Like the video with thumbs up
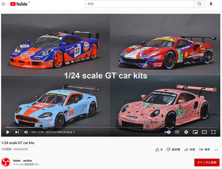This screenshot has width=222, height=169. click(x=159, y=150)
